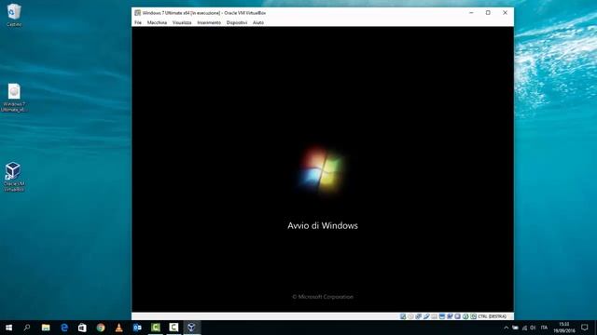597x335 pixels.
Task: Close the VirtualBox VM window
Action: [506, 13]
